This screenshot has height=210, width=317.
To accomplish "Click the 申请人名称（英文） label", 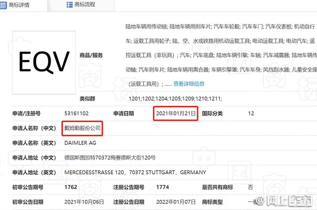I will point(34,143).
